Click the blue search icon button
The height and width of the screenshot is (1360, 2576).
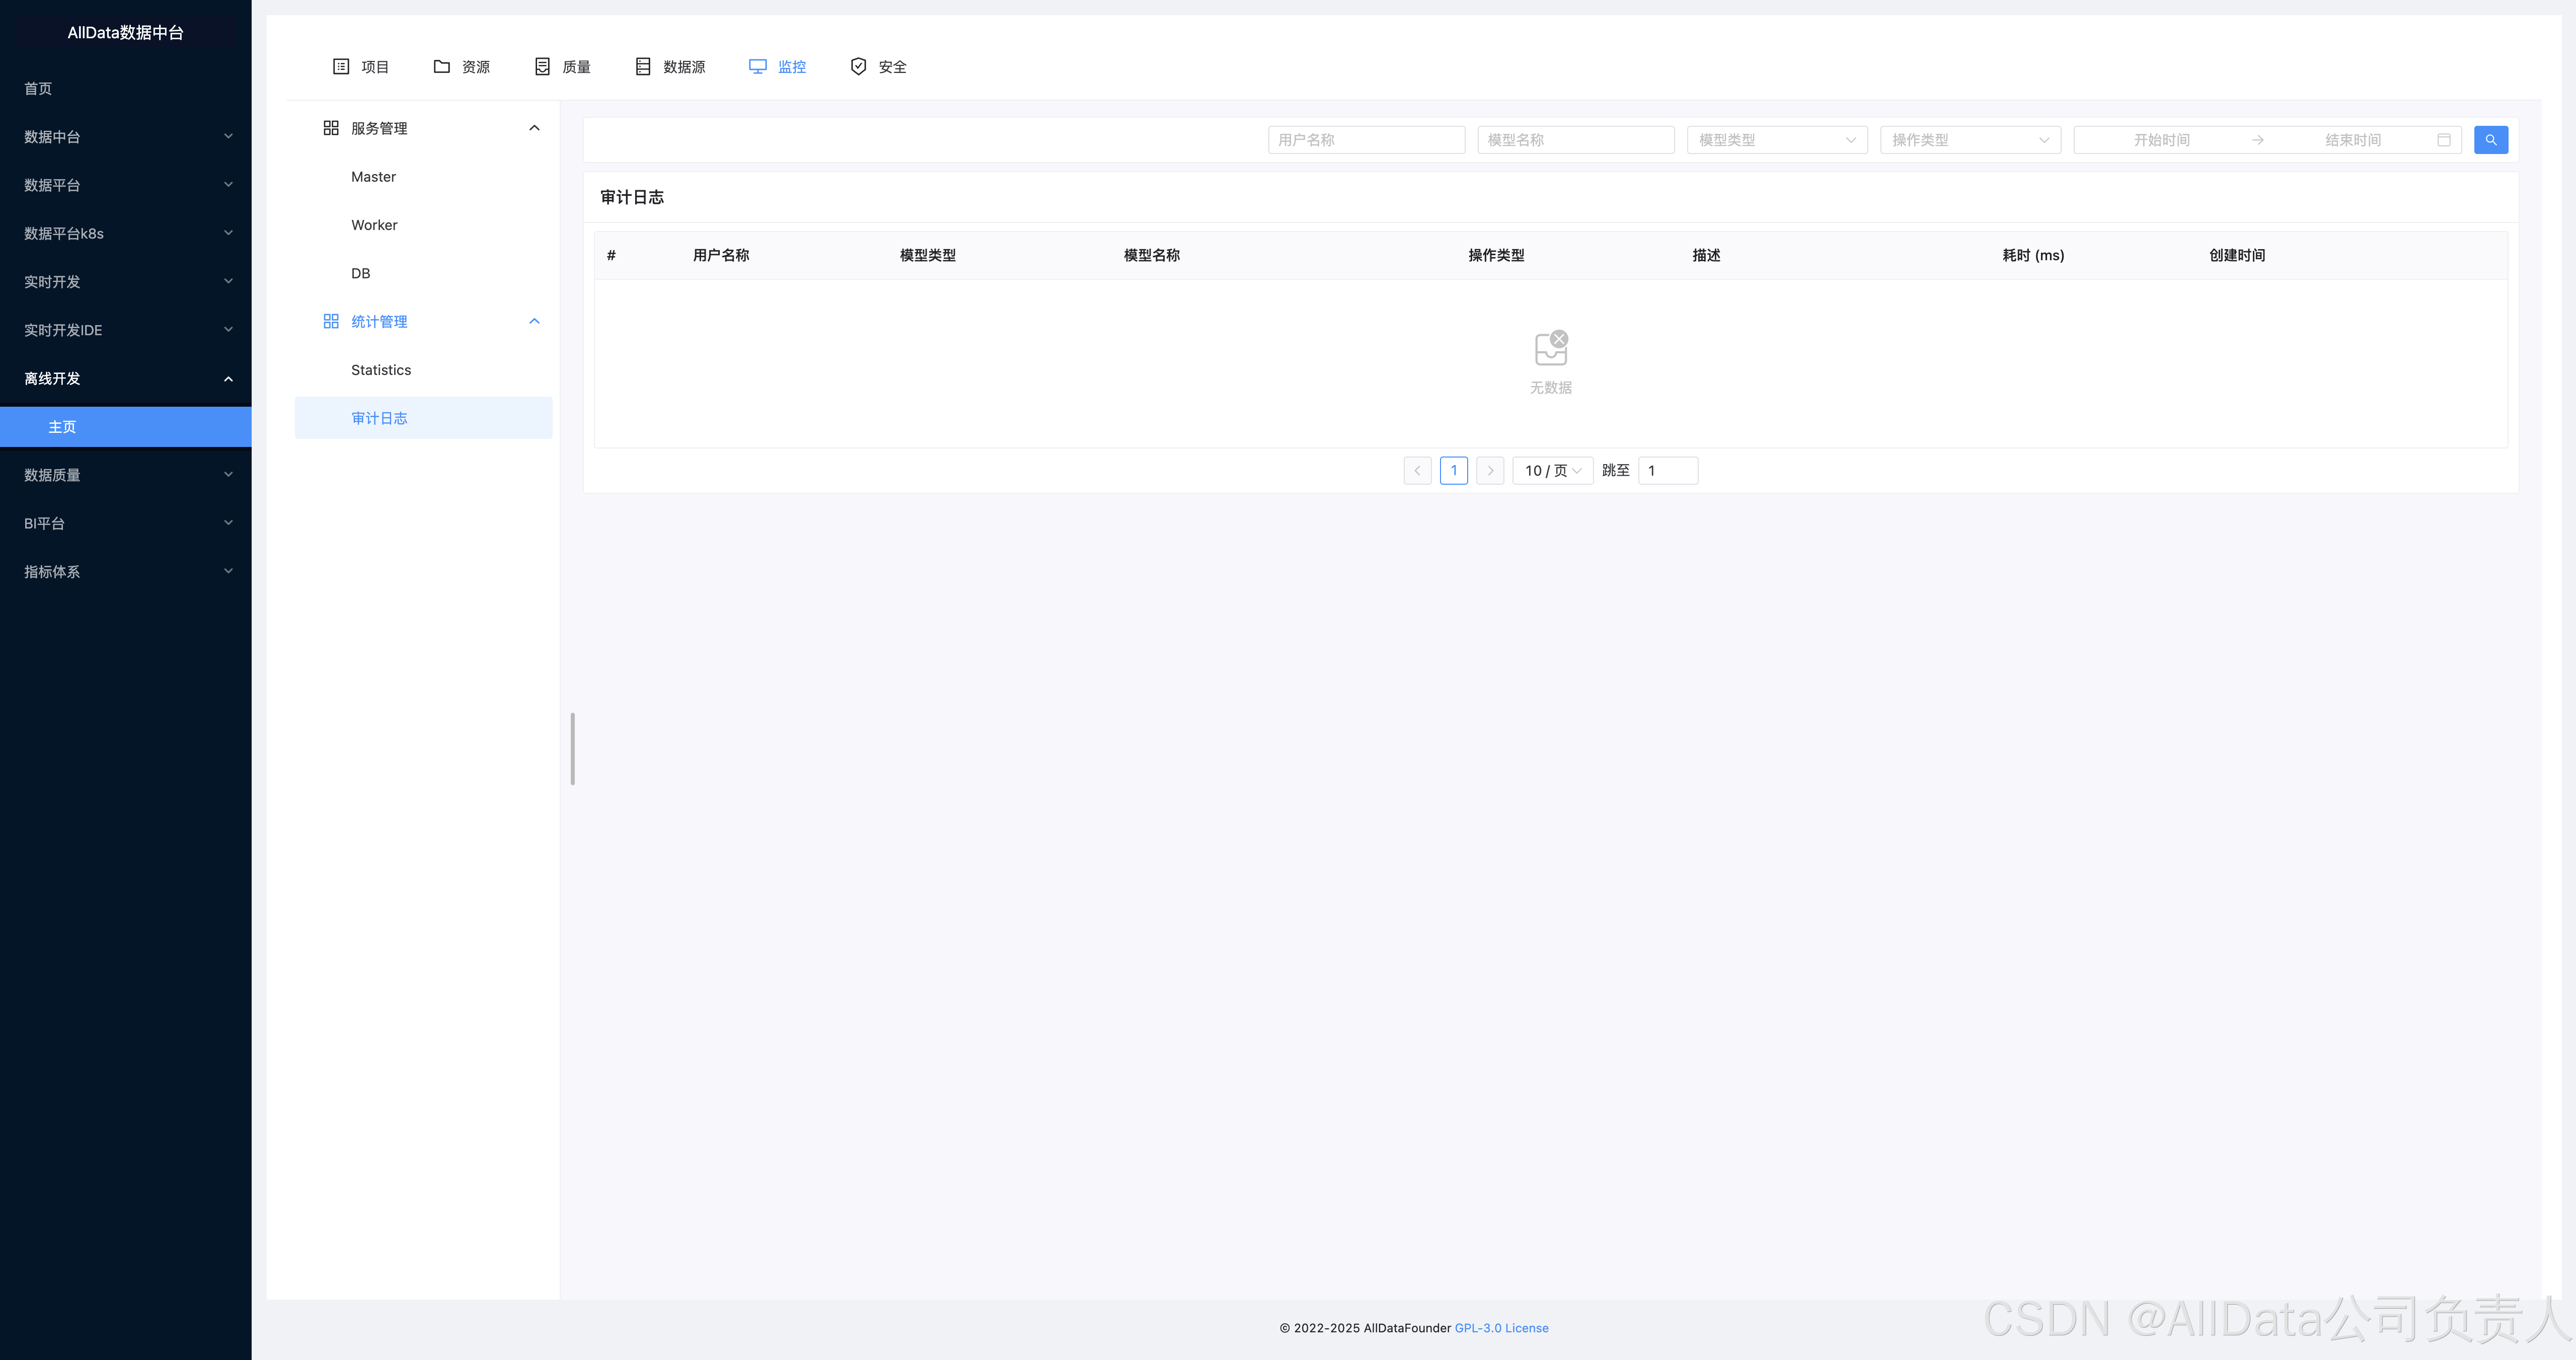pos(2490,140)
